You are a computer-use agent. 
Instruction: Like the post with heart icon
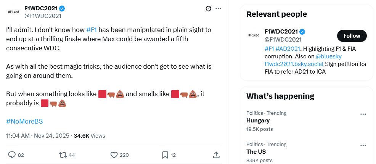pyautogui.click(x=114, y=155)
